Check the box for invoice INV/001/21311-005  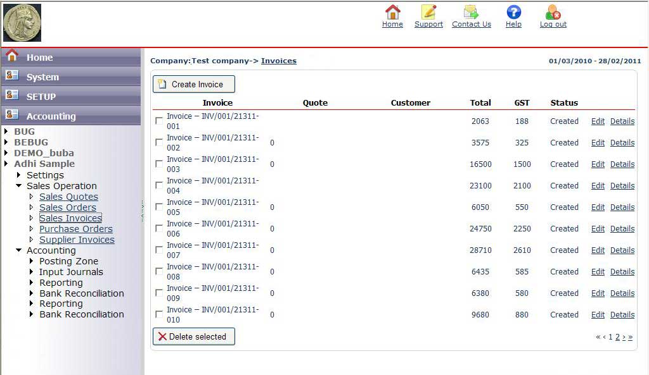tap(159, 207)
